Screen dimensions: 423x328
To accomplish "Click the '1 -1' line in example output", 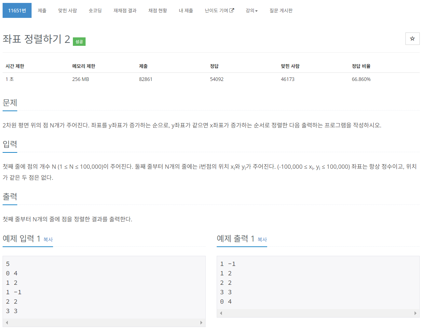I will pos(228,264).
